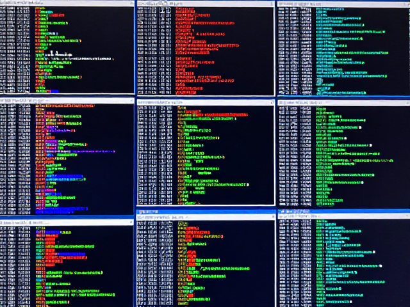The height and width of the screenshot is (307, 410).
Task: Close the top-left terminal window
Action: click(x=131, y=3)
